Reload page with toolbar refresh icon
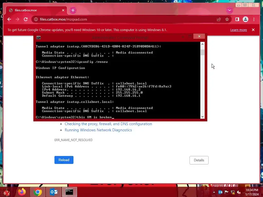 click(x=26, y=19)
